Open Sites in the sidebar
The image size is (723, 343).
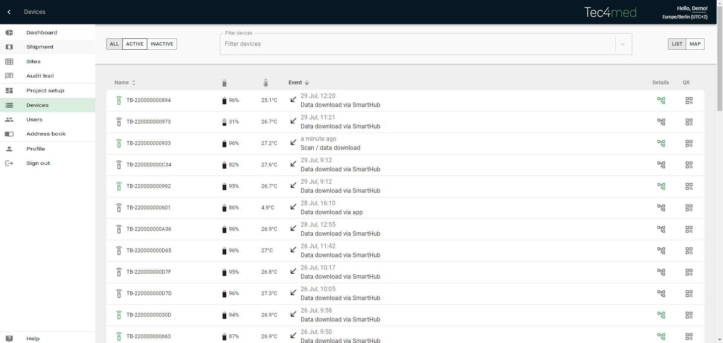click(47, 61)
